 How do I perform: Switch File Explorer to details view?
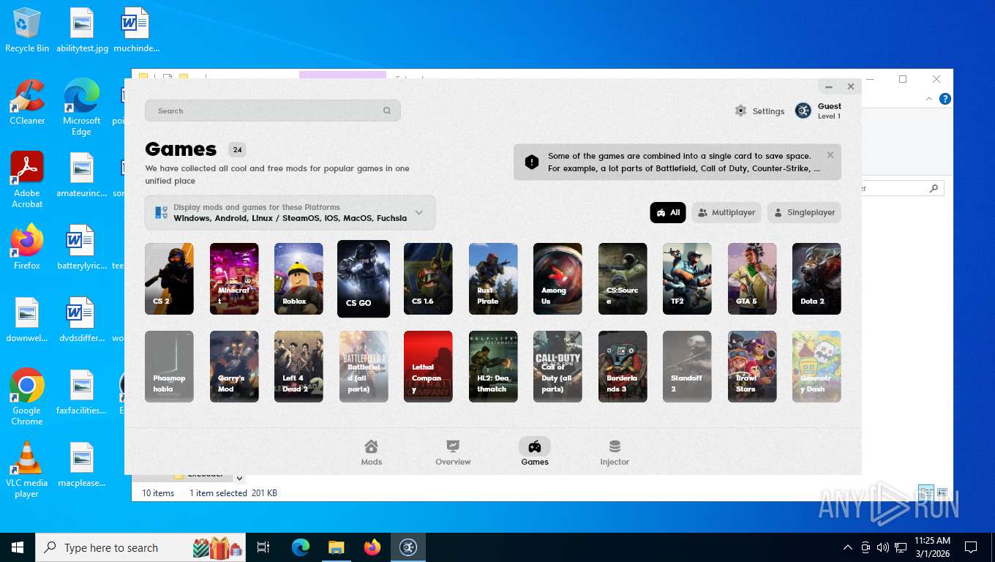click(925, 492)
